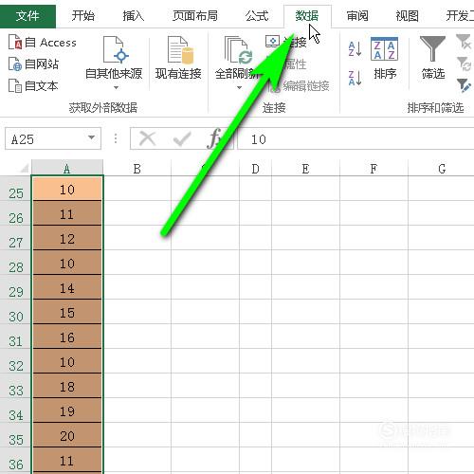The image size is (474, 474).
Task: Open advanced filter icon
Action: tap(464, 85)
